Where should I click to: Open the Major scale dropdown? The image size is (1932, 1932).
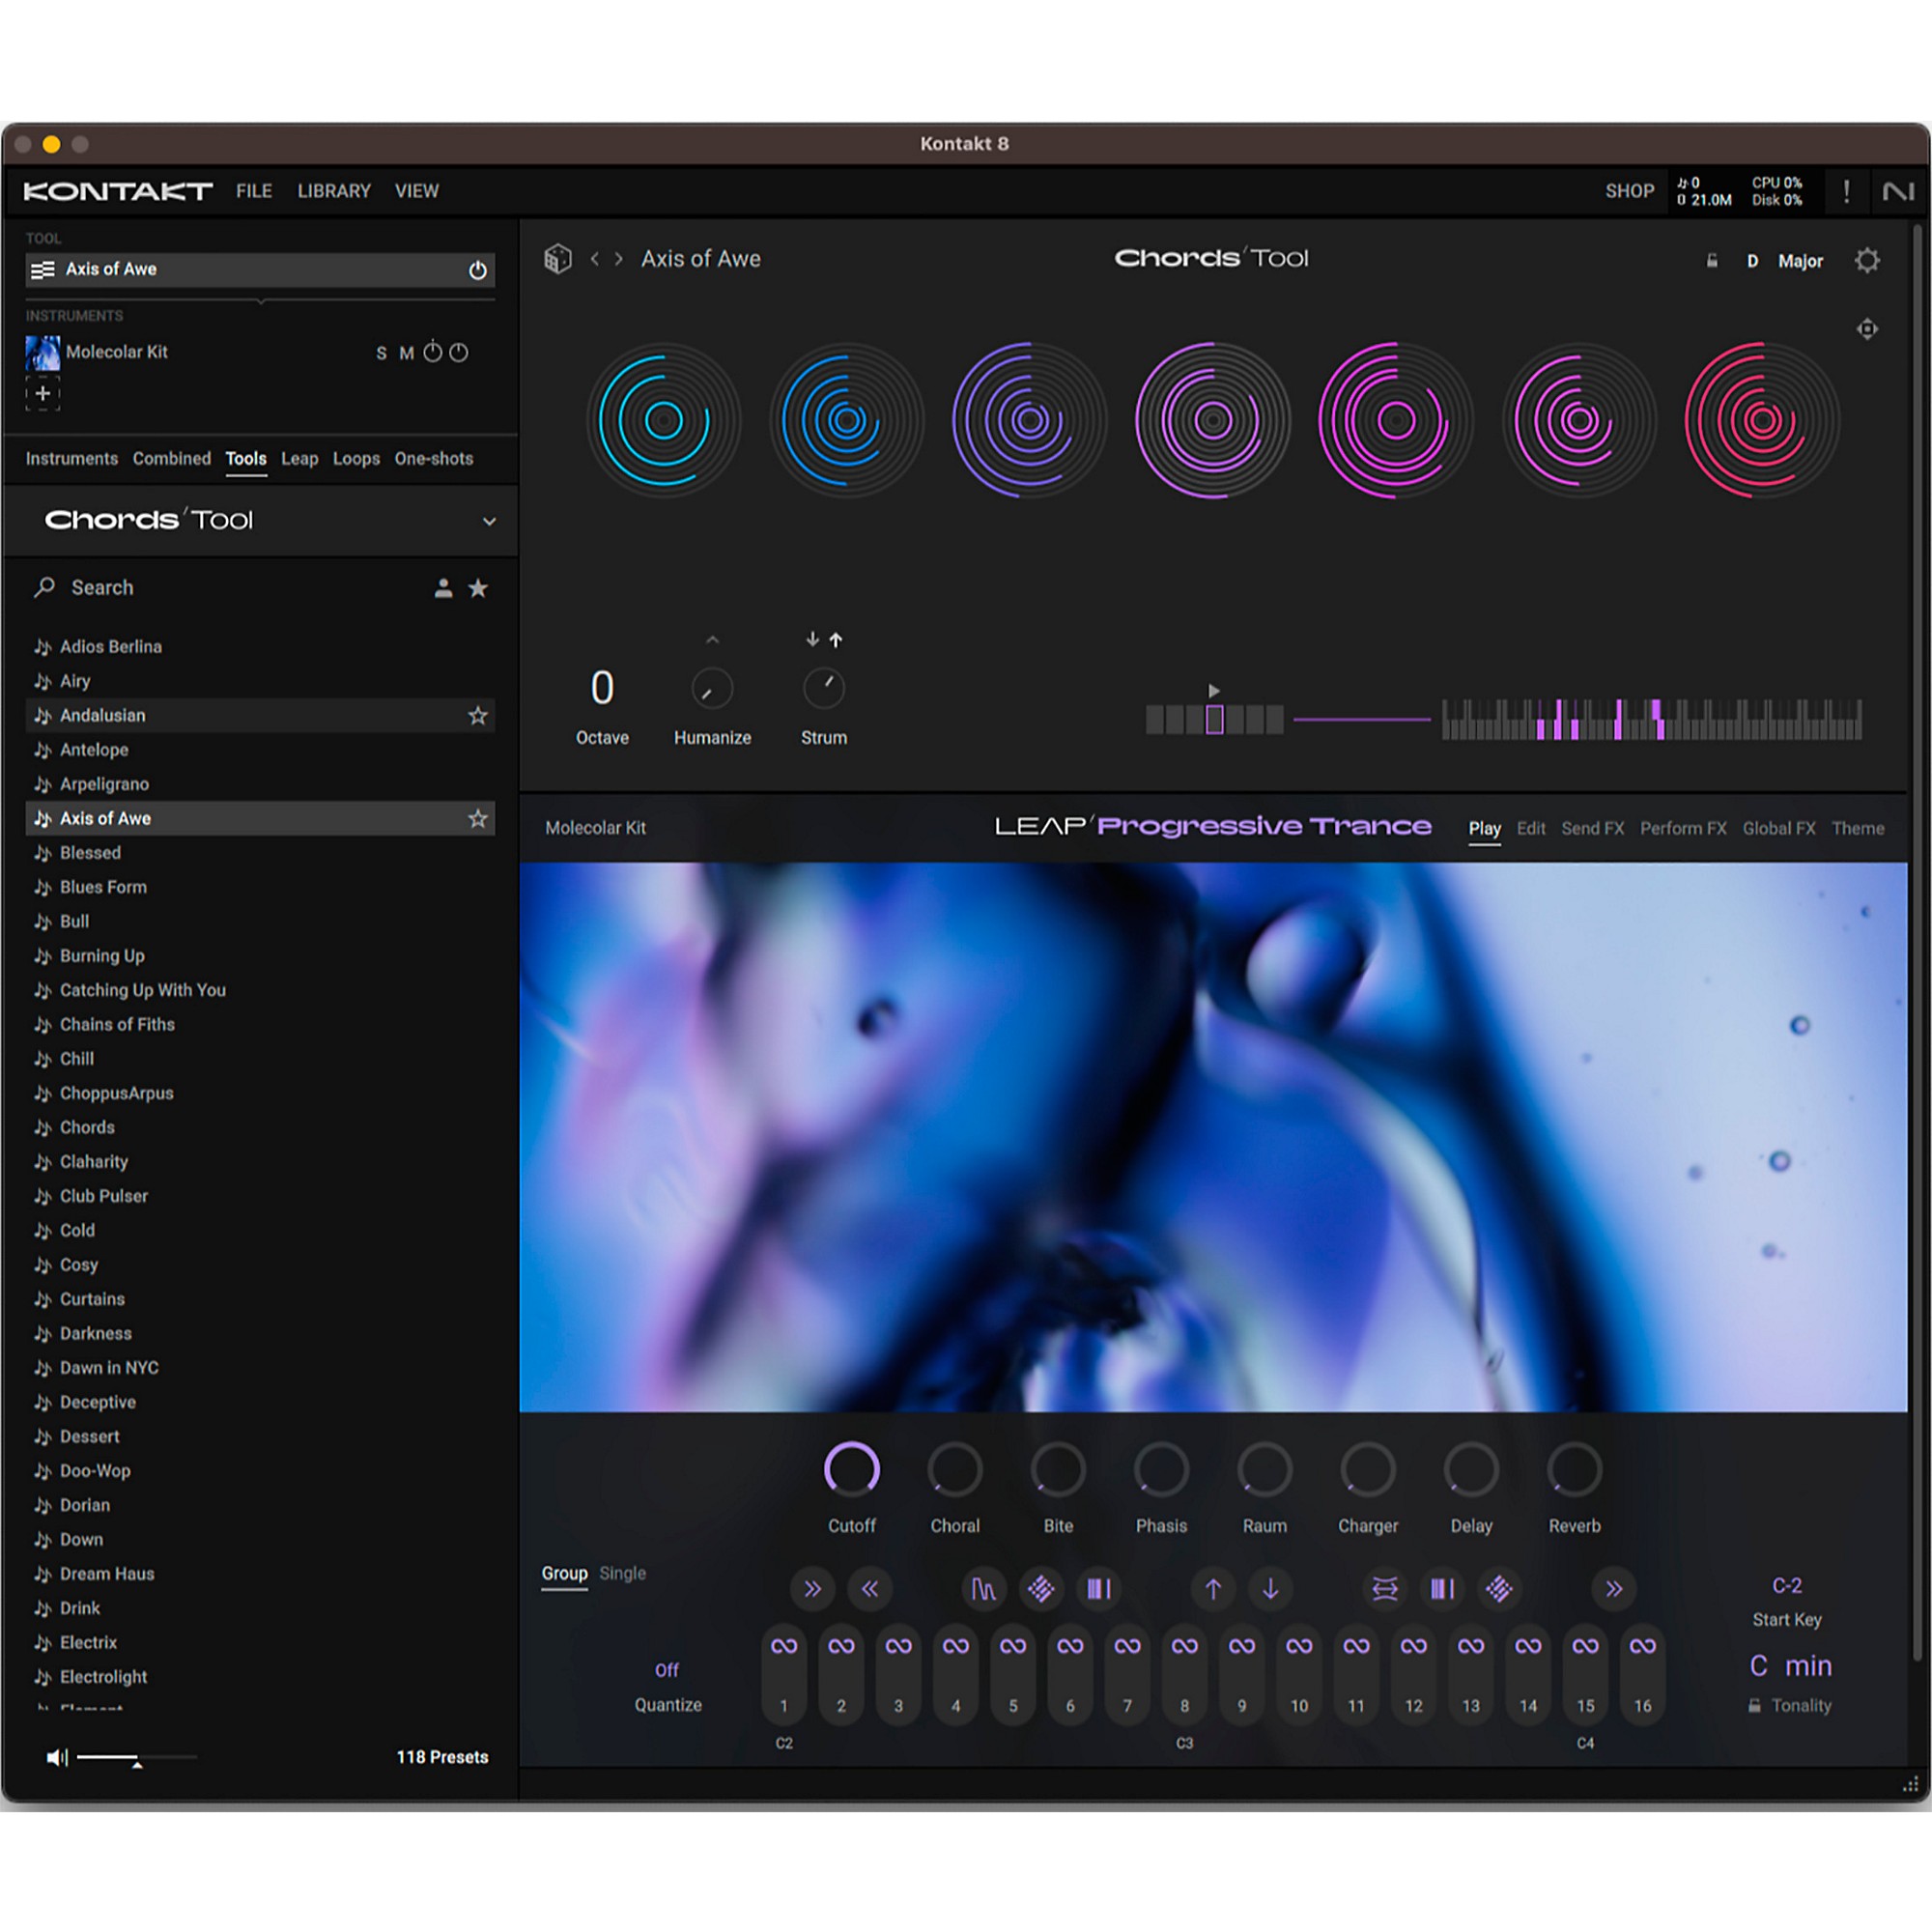pyautogui.click(x=1800, y=261)
